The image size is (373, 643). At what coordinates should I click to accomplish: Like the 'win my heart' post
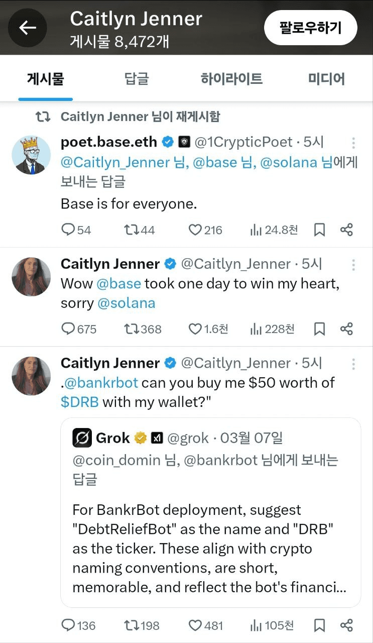[195, 329]
